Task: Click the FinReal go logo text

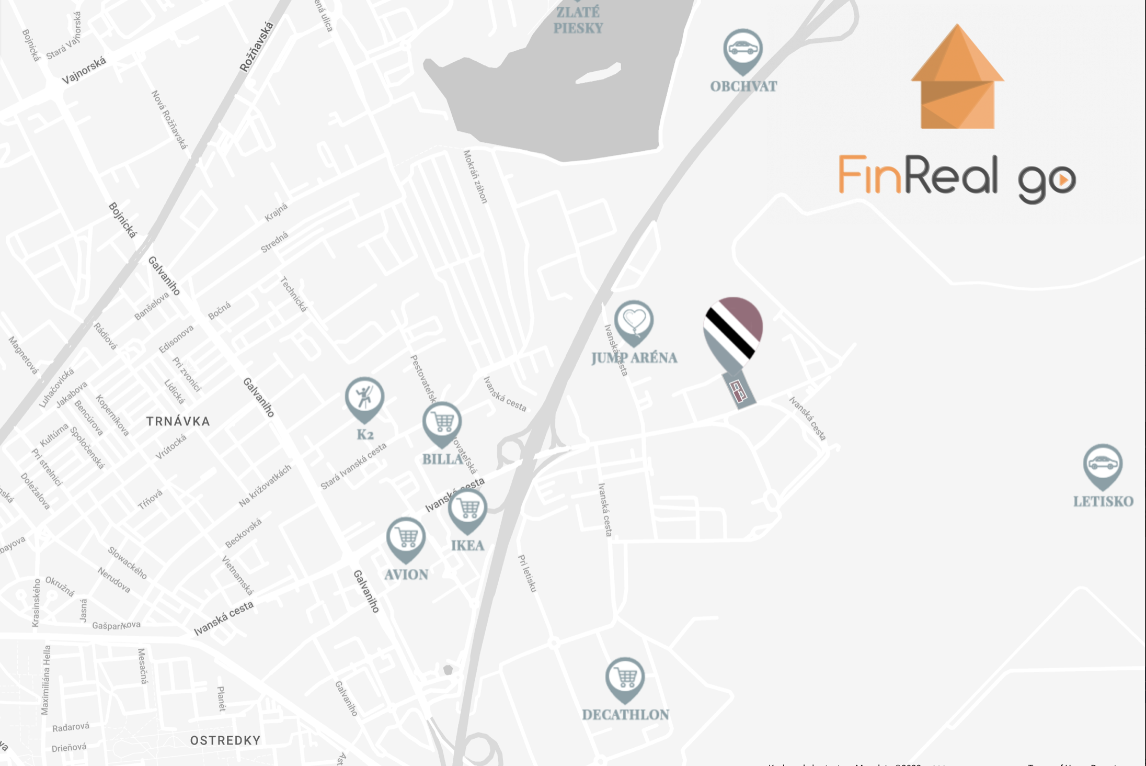Action: click(957, 178)
